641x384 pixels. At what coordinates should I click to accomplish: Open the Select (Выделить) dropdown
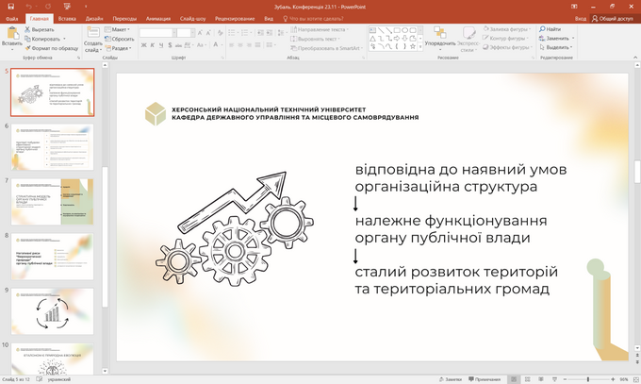[558, 47]
